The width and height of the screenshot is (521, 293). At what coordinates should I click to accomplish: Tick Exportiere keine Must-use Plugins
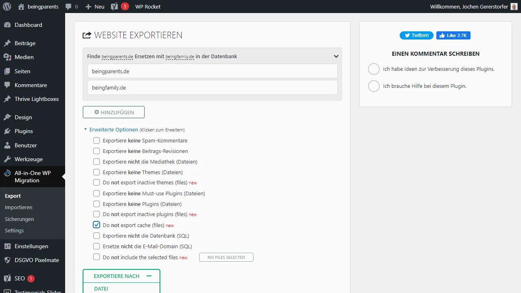coord(96,193)
